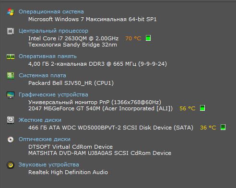Click the speaker audio icon
This screenshot has height=188, width=236.
point(11,165)
